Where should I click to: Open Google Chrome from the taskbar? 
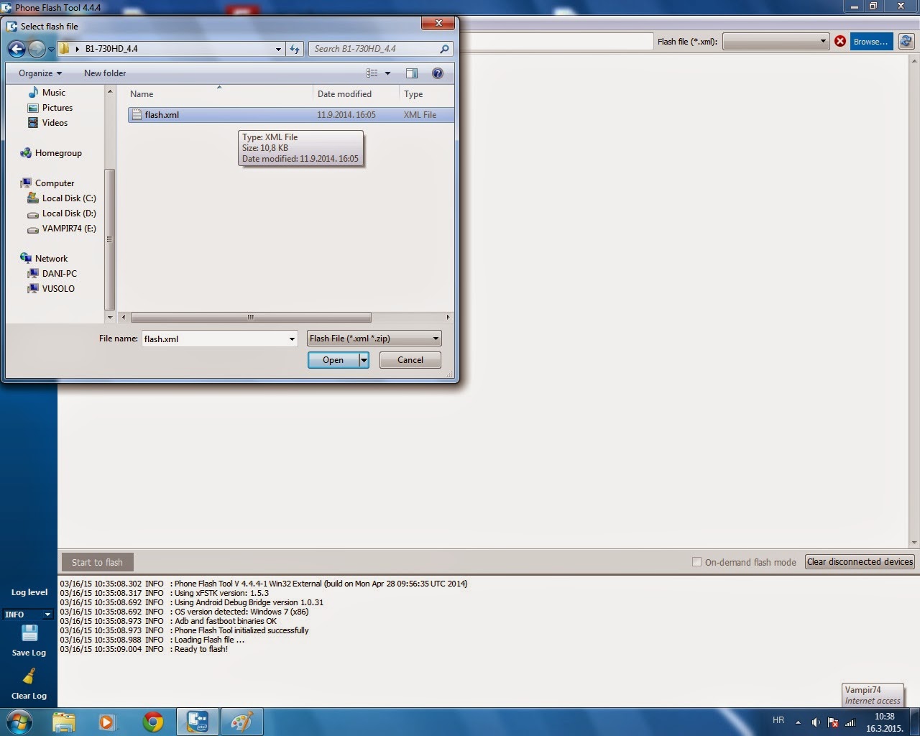point(152,722)
